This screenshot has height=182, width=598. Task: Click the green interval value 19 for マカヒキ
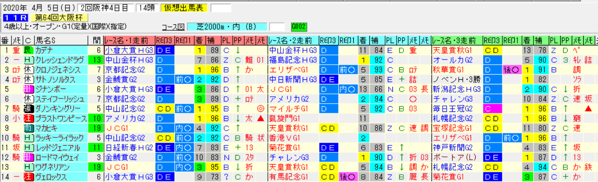click(x=96, y=128)
